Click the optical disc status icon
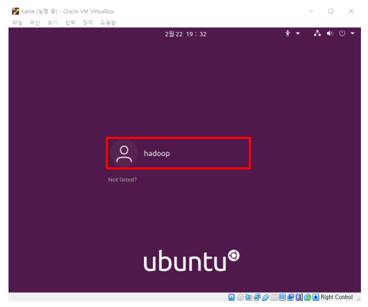 240,297
